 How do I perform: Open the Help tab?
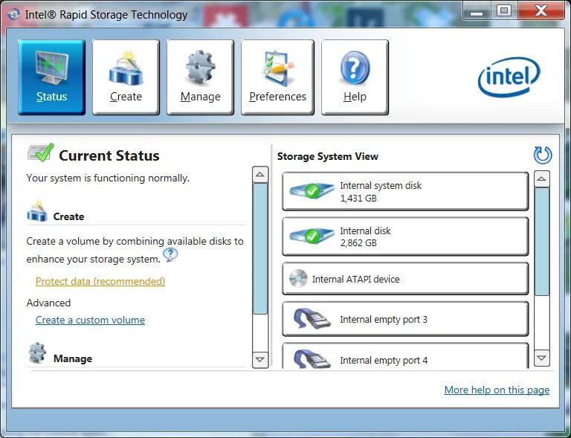point(355,77)
